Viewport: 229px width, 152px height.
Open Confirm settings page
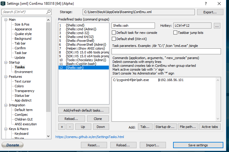pyautogui.click(x=20, y=48)
